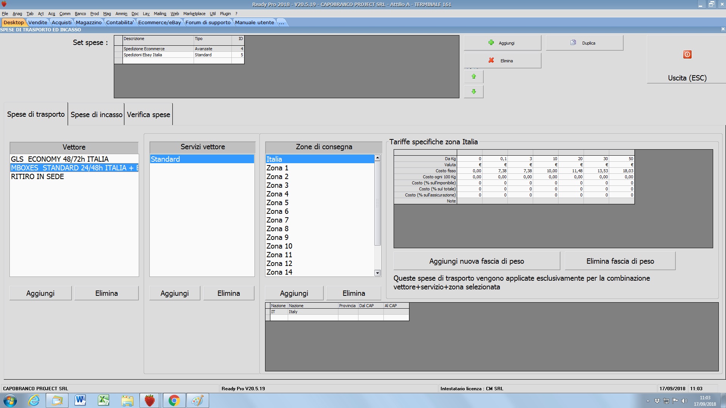Click the volume icon in system tray
Image resolution: width=726 pixels, height=408 pixels.
pyautogui.click(x=684, y=401)
